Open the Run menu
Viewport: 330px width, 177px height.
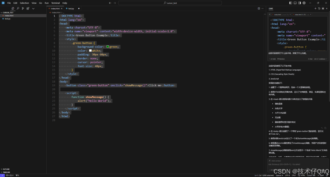(x=47, y=3)
